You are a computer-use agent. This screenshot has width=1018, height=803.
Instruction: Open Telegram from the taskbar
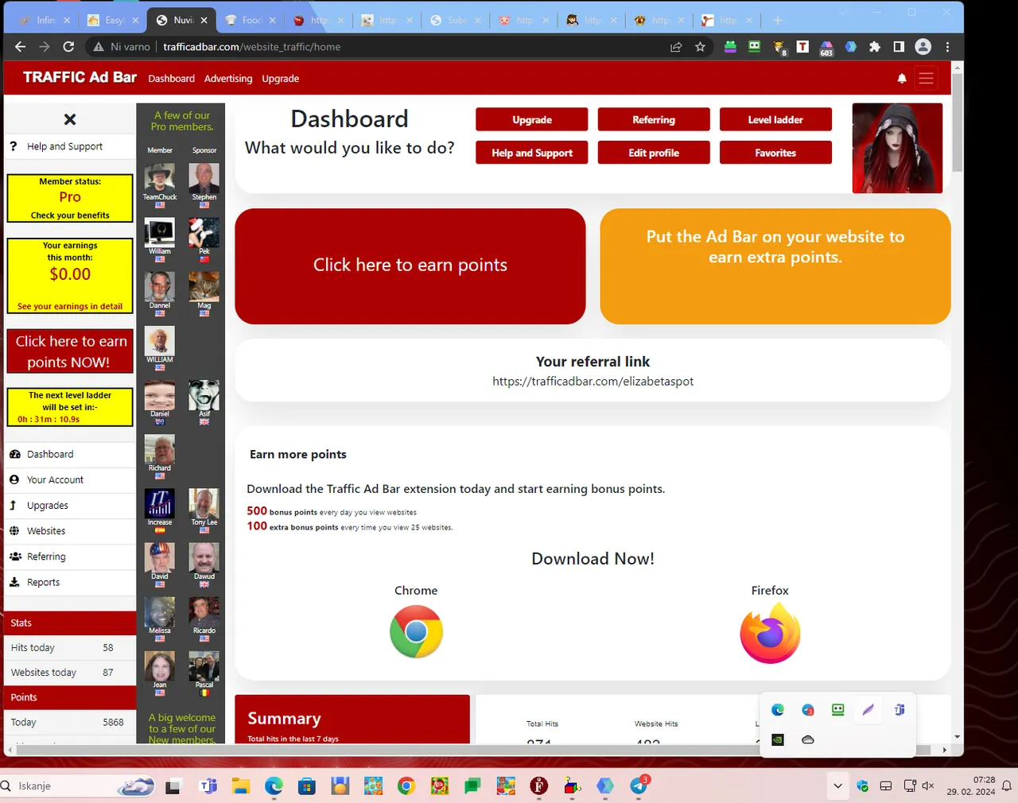(x=639, y=786)
